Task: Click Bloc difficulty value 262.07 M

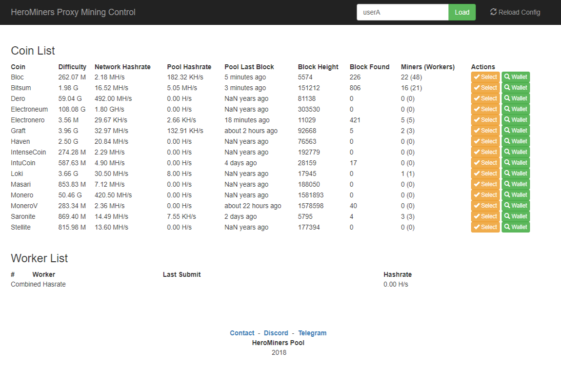Action: pos(72,77)
